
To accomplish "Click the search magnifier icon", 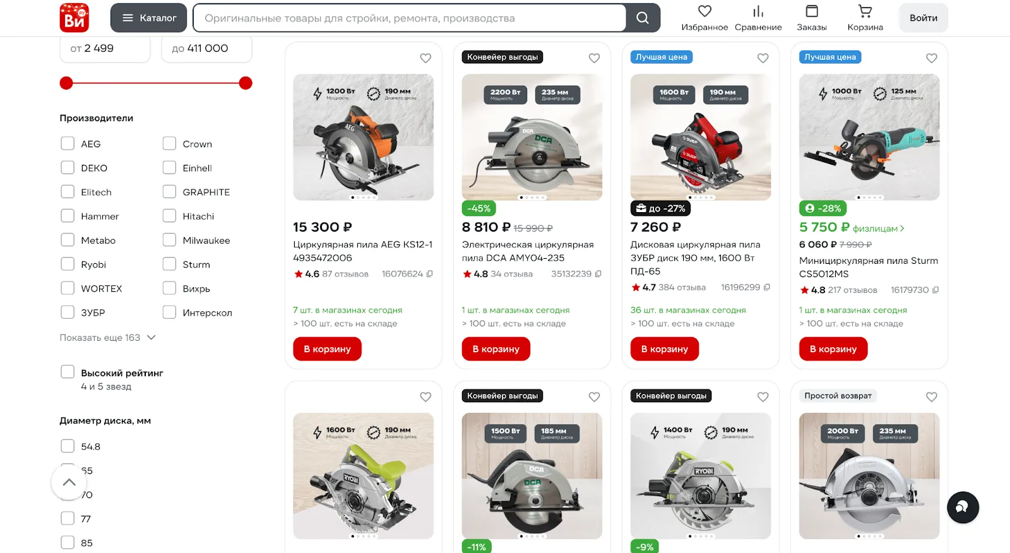I will click(643, 18).
